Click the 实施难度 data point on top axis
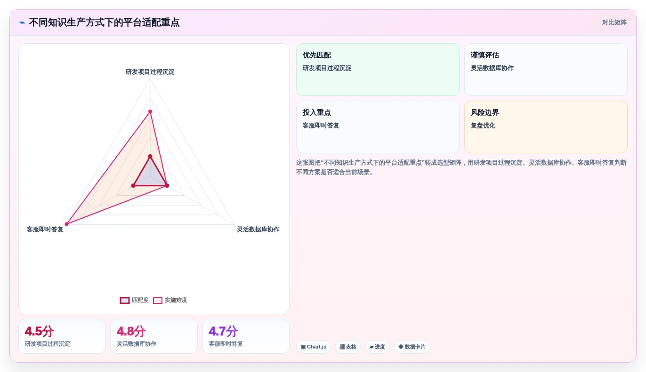Image resolution: width=646 pixels, height=372 pixels. click(x=150, y=111)
